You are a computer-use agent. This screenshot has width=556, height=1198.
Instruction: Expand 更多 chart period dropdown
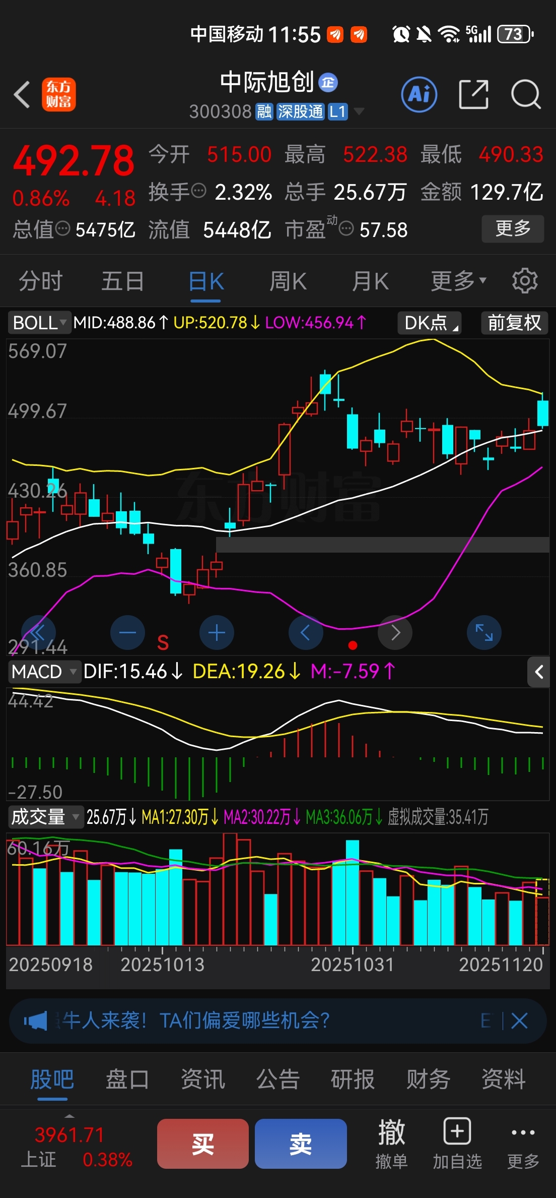(458, 281)
